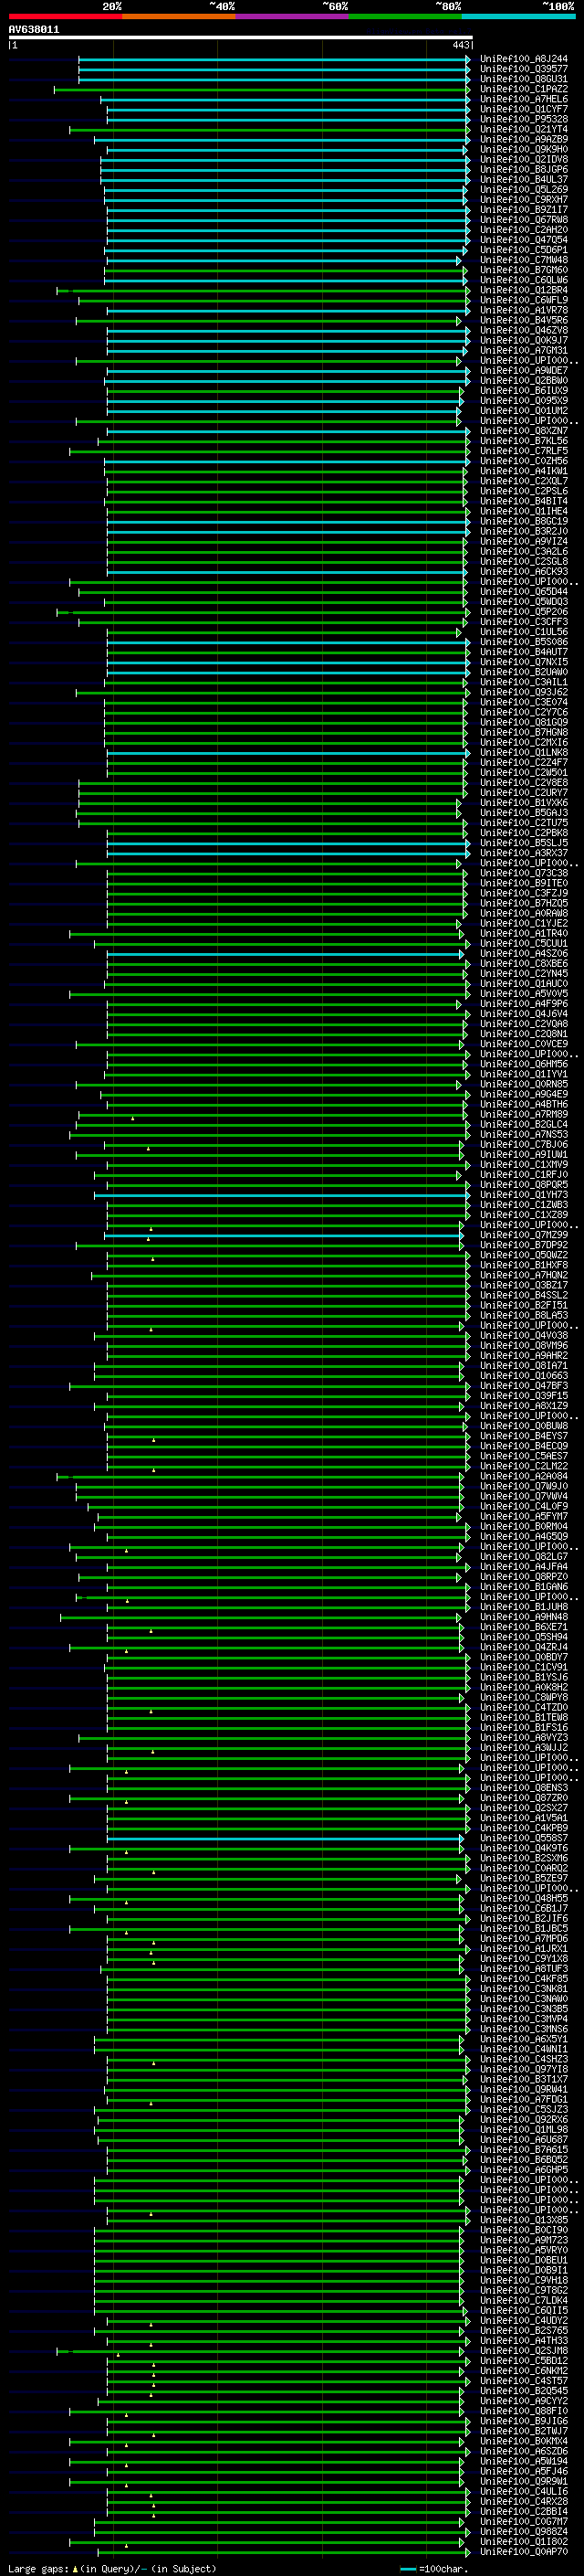584x2576 pixels.
Task: Choose the UniRef100_Q9K9H0 entry
Action: pyautogui.click(x=523, y=149)
